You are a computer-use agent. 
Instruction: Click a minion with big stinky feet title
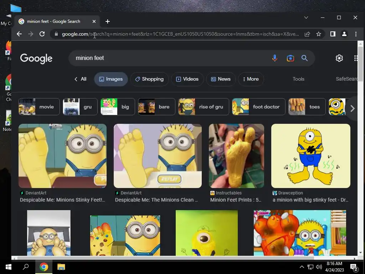tap(310, 200)
